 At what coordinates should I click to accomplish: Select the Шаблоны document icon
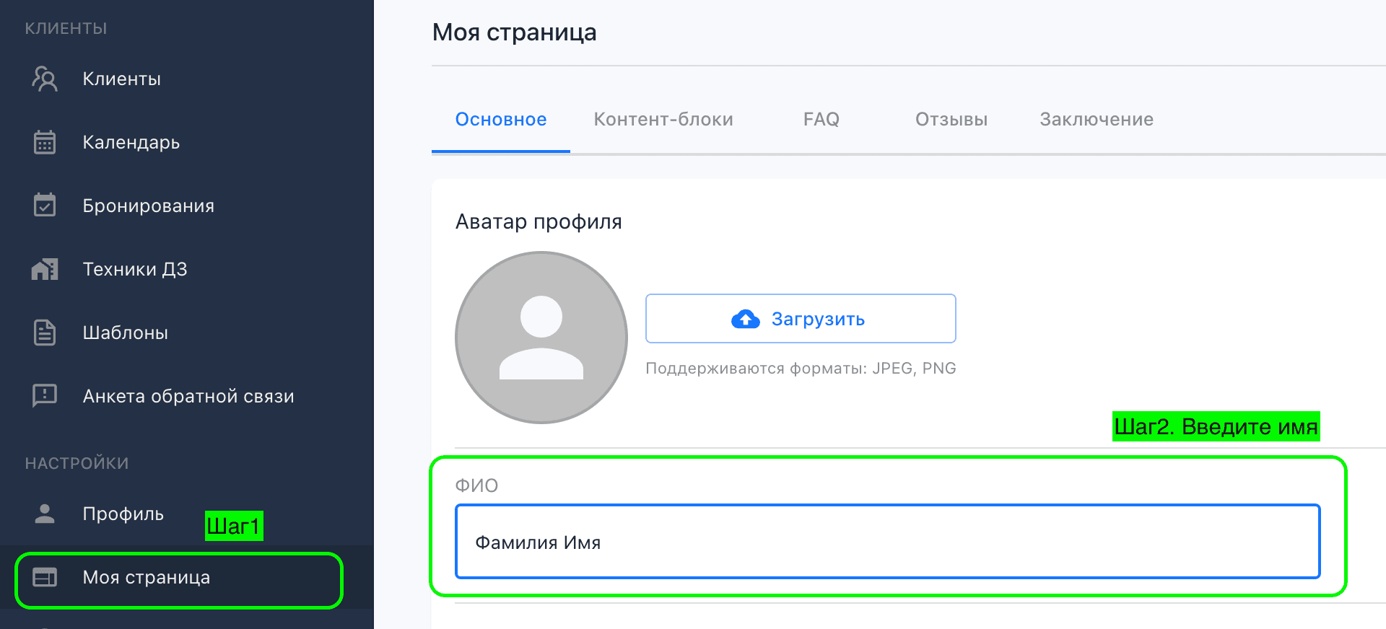[x=45, y=332]
